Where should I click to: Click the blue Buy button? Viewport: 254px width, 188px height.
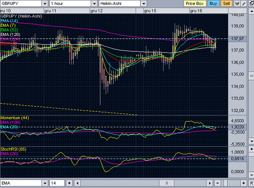213,3
